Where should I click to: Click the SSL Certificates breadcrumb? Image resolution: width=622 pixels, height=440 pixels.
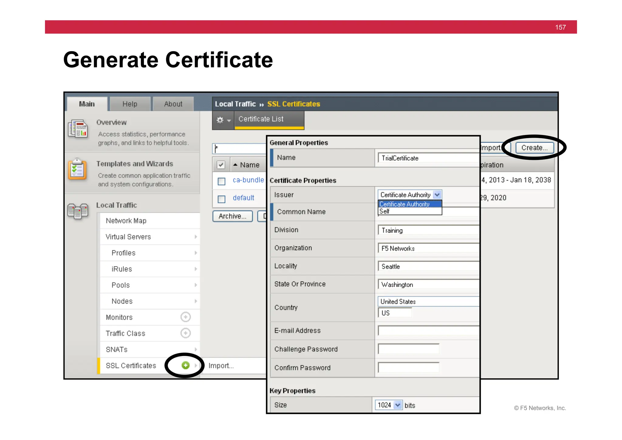click(x=294, y=104)
